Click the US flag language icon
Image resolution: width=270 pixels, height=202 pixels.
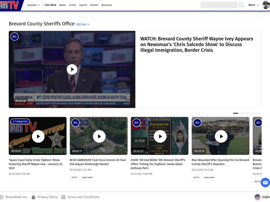[x=258, y=197]
